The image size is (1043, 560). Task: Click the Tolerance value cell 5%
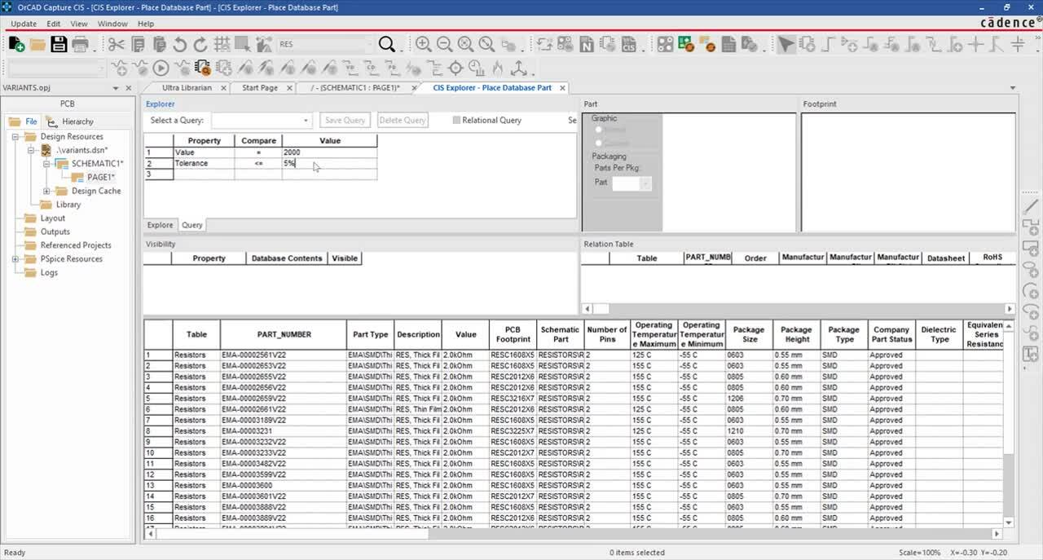329,163
